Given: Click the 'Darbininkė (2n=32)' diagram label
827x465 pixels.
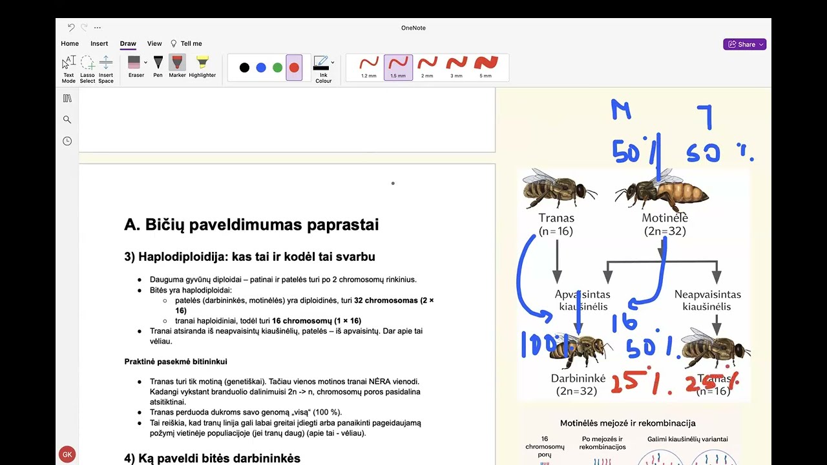Looking at the screenshot, I should [578, 384].
